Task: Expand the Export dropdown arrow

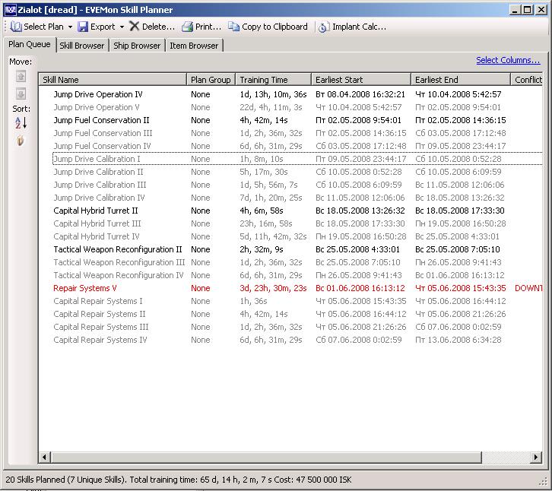Action: 122,27
